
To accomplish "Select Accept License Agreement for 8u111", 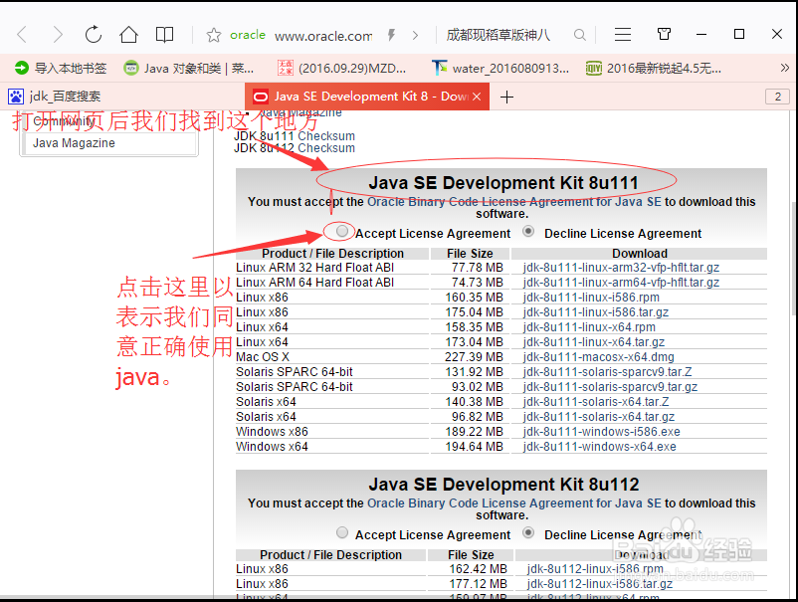I will tap(342, 231).
